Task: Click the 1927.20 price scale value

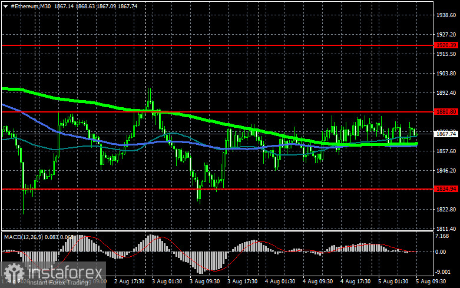Action: tap(446, 35)
